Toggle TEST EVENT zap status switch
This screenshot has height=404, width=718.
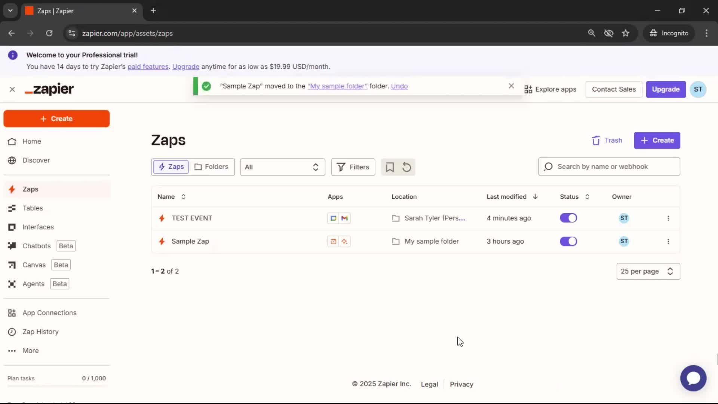point(568,218)
